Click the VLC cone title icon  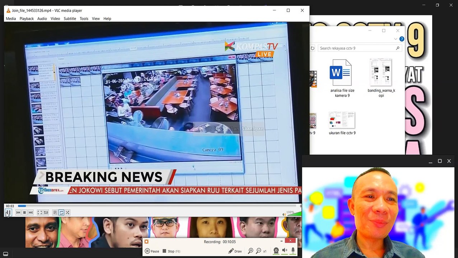[8, 10]
